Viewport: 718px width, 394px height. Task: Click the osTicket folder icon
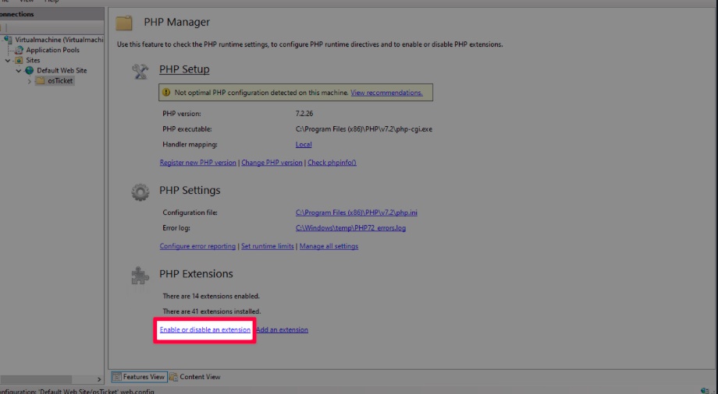[41, 80]
